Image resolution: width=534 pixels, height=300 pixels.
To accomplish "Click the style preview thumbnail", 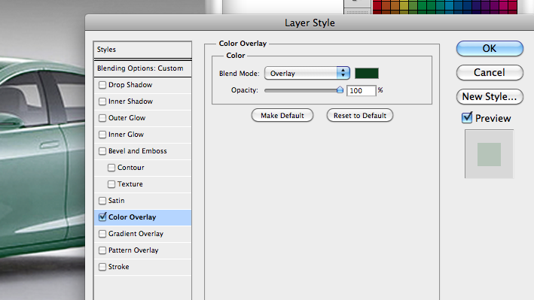I will [489, 154].
